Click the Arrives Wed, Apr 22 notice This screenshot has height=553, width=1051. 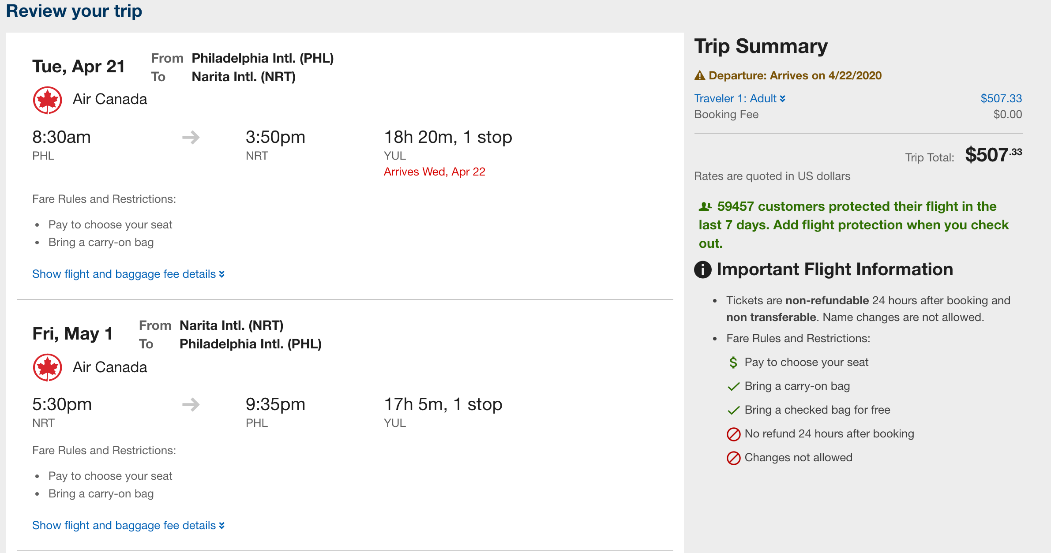[434, 172]
